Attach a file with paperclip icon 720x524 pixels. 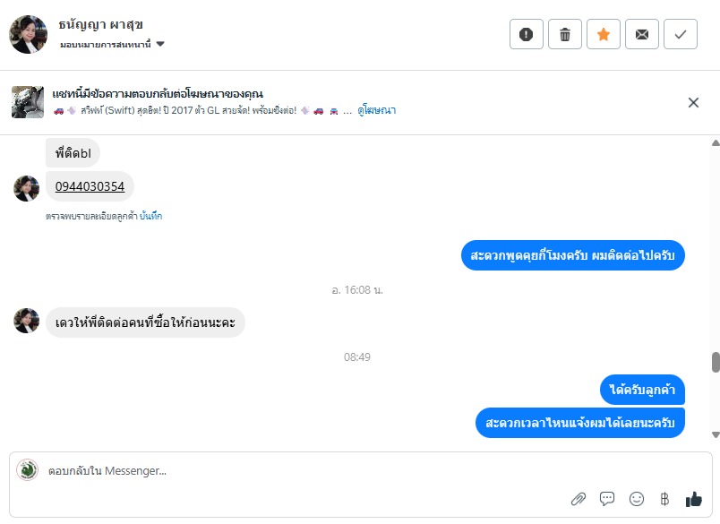578,499
